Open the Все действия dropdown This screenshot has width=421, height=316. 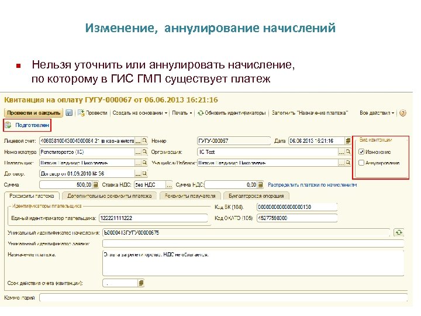pos(377,113)
